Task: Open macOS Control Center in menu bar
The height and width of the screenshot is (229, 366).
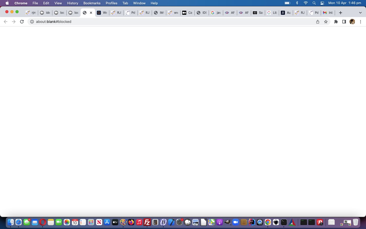Action: pos(322,3)
